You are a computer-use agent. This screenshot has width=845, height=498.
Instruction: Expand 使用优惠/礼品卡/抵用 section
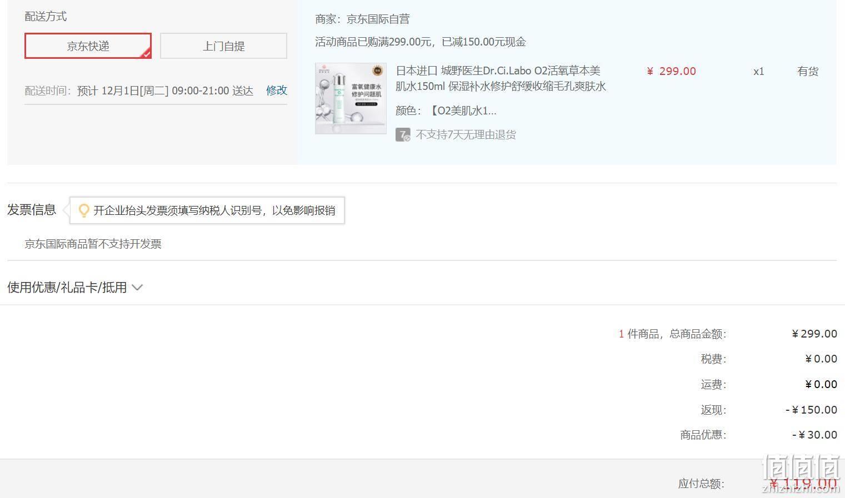(75, 287)
